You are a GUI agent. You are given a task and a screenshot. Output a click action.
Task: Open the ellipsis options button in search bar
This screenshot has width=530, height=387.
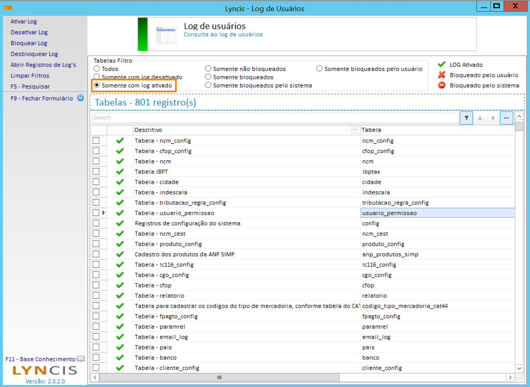506,118
